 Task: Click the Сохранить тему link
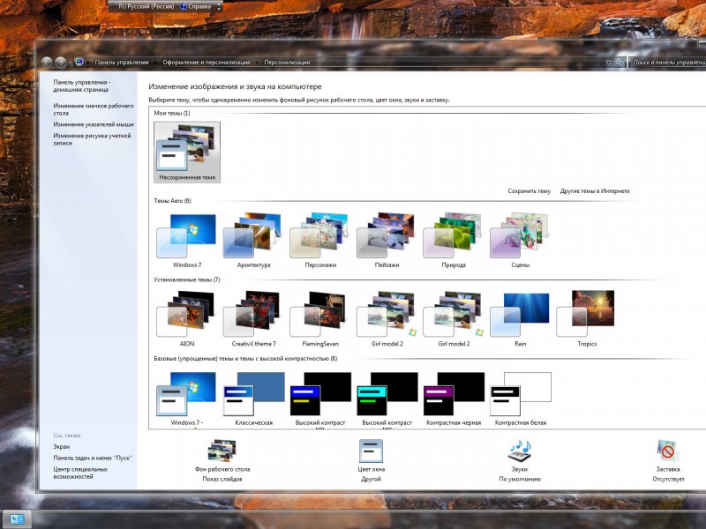(x=529, y=191)
